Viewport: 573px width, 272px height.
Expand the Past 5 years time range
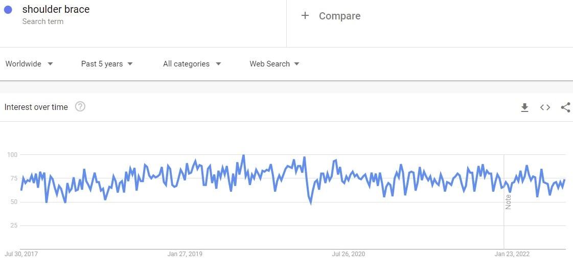click(107, 64)
